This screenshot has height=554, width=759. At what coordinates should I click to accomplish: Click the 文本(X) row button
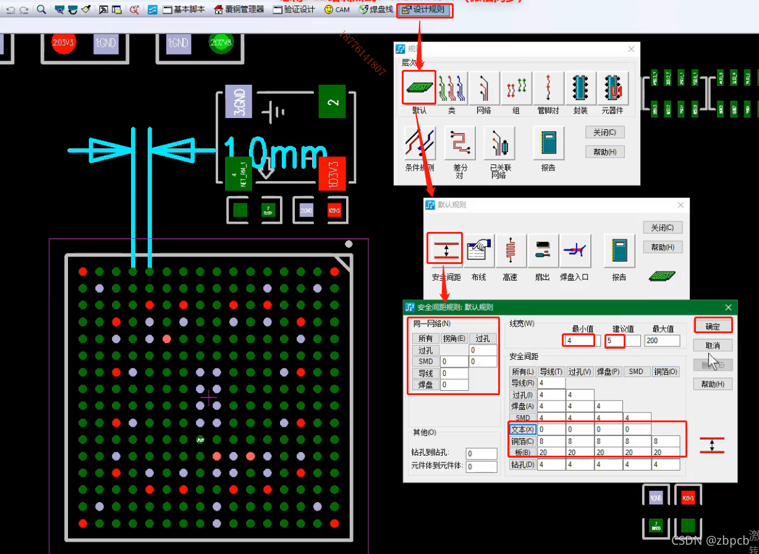coord(523,429)
